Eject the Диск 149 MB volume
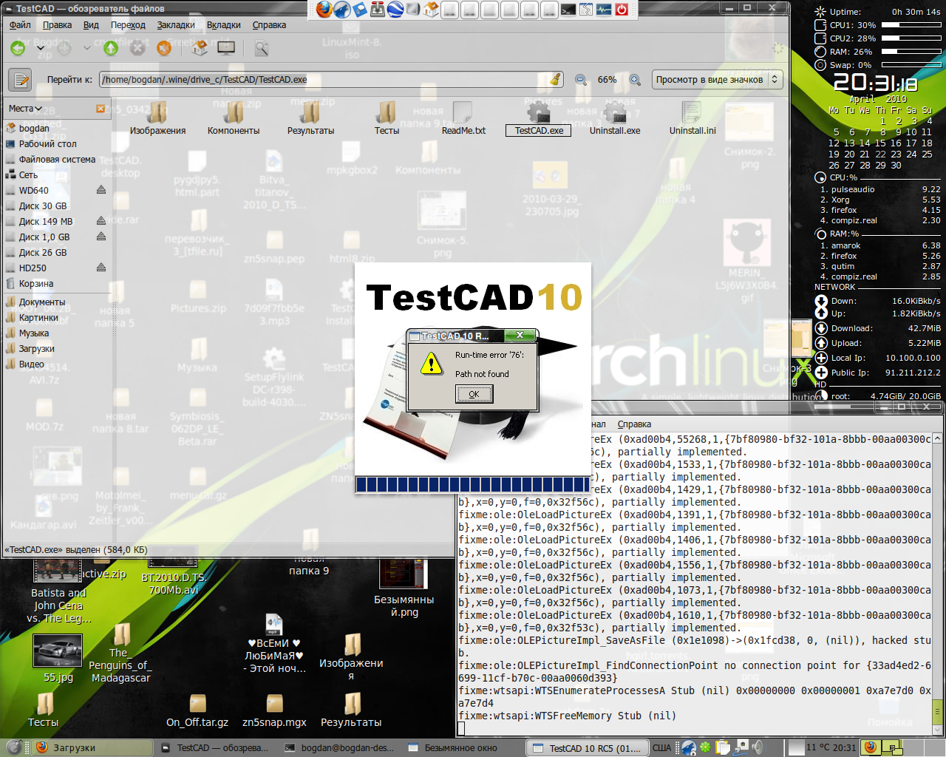 click(x=101, y=221)
